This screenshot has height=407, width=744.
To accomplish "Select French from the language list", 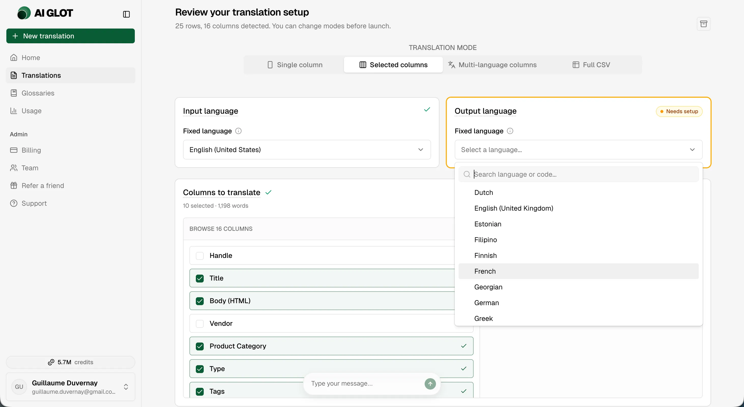I will [578, 271].
